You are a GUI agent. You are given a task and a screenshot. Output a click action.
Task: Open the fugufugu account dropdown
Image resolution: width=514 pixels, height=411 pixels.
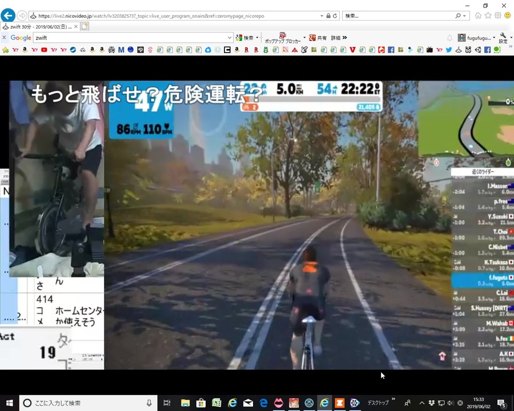coord(476,38)
